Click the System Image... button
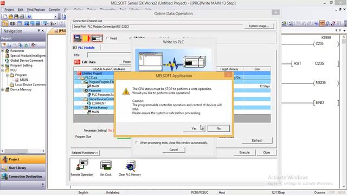 point(259,26)
